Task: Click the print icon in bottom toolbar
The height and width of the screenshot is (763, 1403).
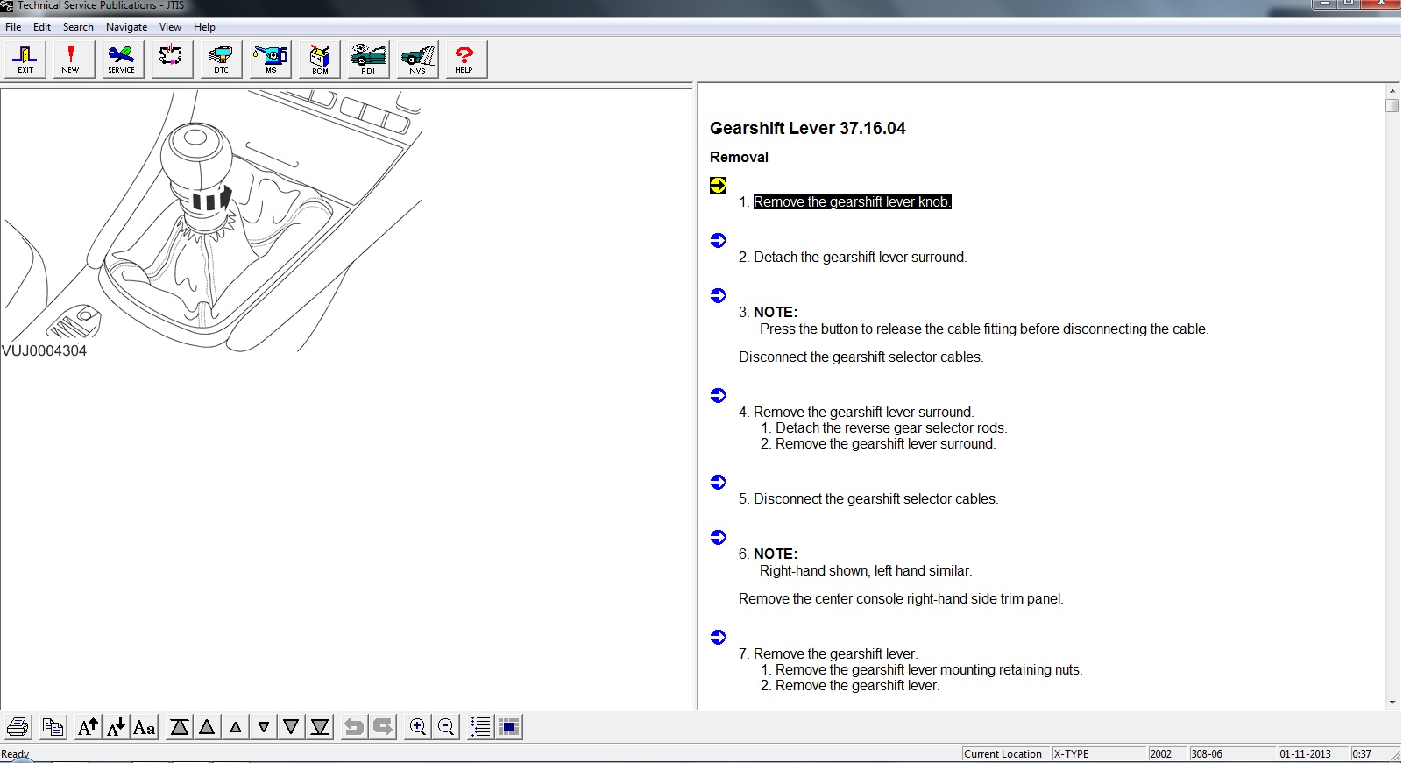Action: 18,727
